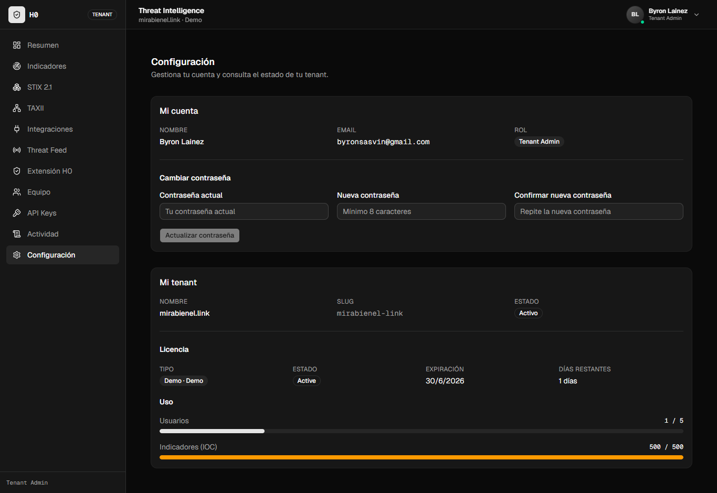
Task: Click the Cambiar contraseña heading
Action: click(195, 178)
